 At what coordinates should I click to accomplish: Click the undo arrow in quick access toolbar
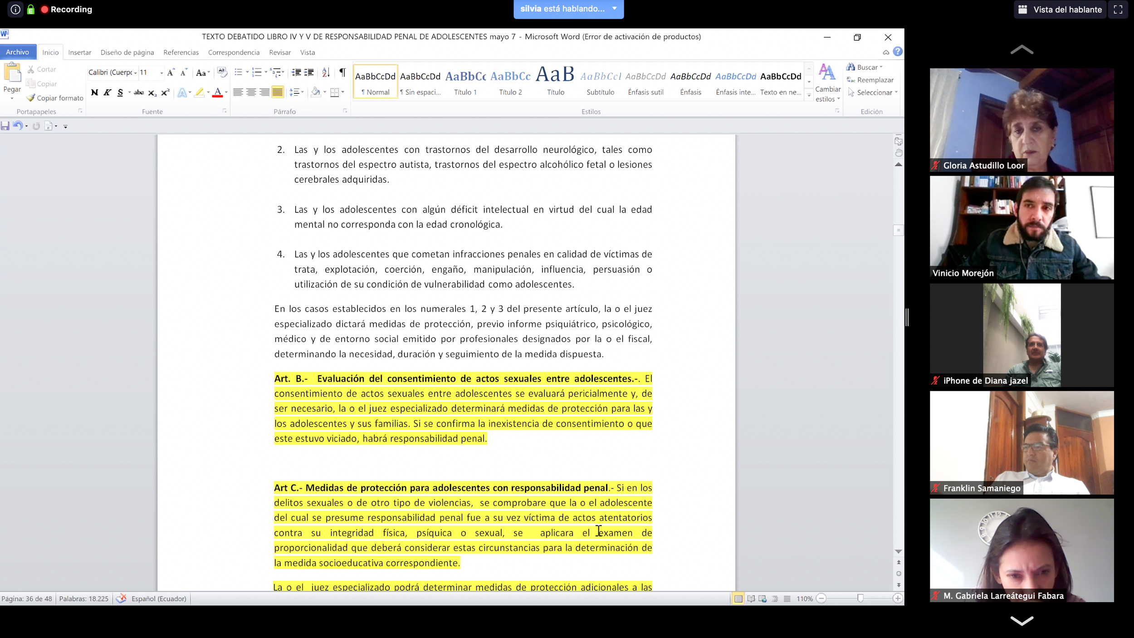pyautogui.click(x=17, y=126)
